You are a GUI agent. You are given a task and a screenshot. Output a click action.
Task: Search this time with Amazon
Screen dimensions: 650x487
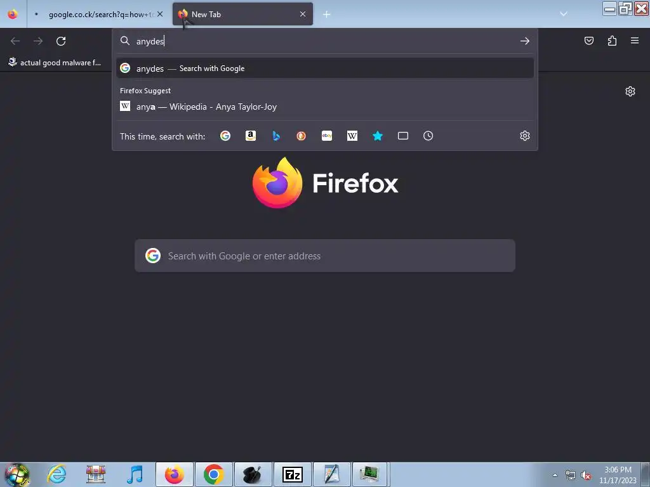click(250, 136)
